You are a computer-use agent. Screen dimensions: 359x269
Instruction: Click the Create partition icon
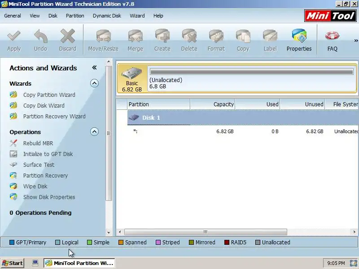[162, 36]
